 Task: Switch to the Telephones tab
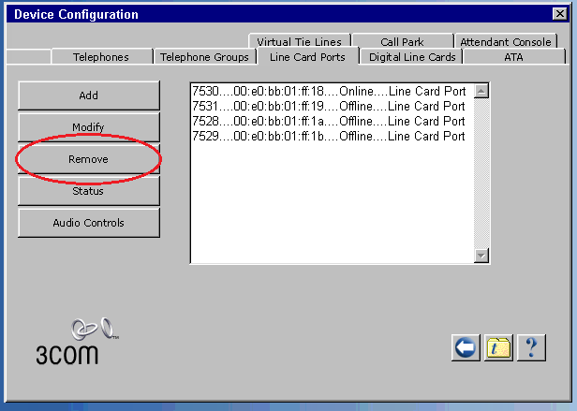101,57
